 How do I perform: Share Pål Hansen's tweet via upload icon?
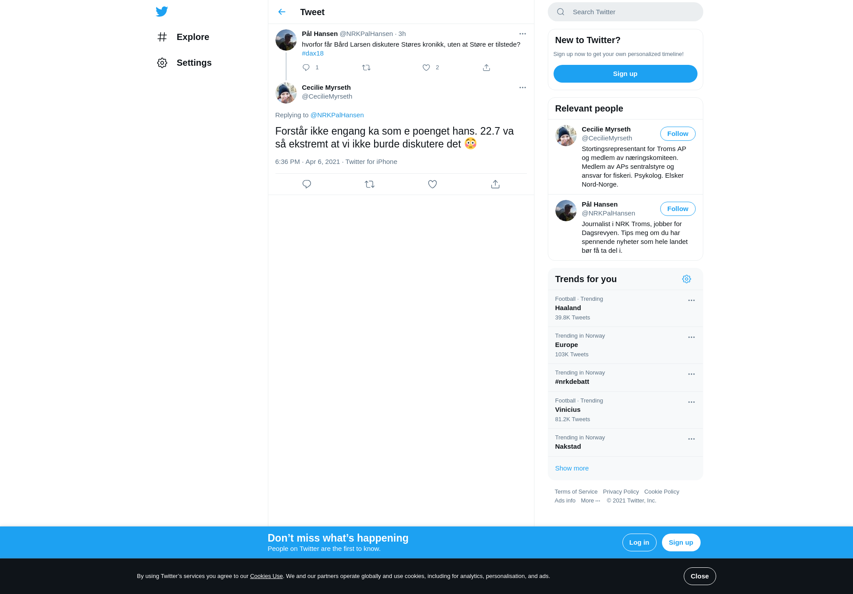(486, 68)
